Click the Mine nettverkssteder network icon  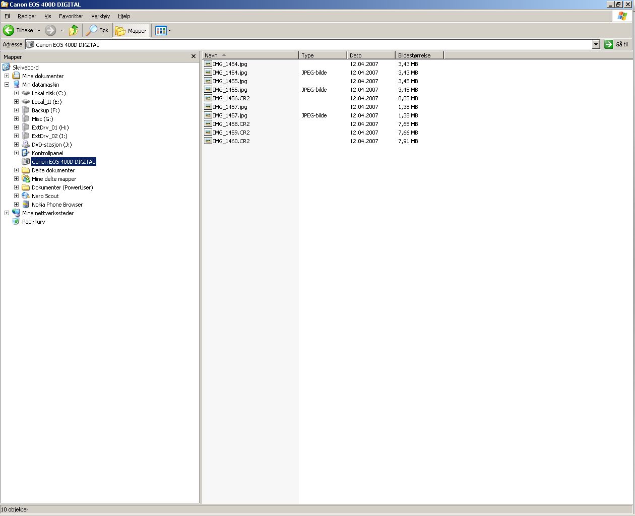point(16,213)
